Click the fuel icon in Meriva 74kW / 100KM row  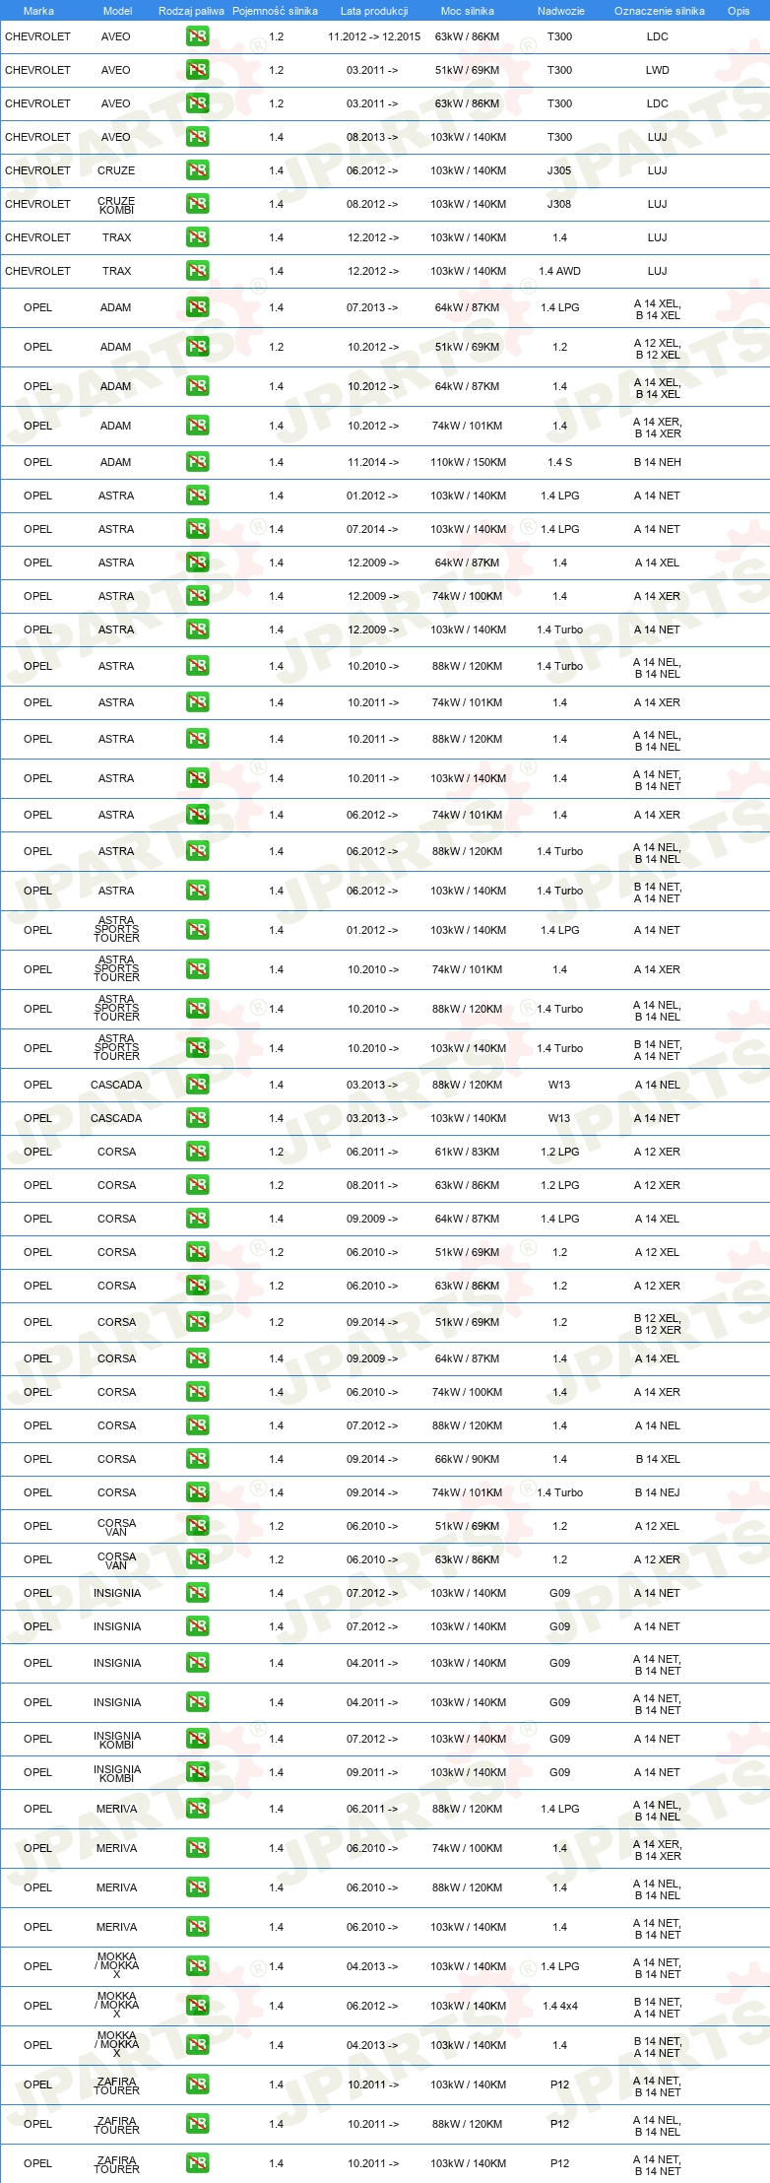(x=197, y=1848)
